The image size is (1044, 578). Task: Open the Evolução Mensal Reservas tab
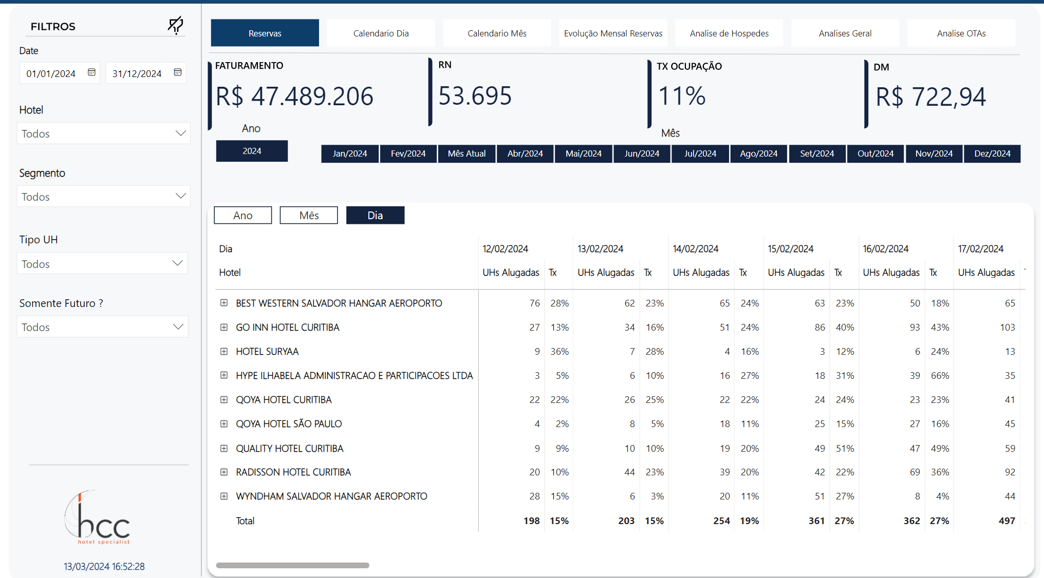click(x=613, y=33)
